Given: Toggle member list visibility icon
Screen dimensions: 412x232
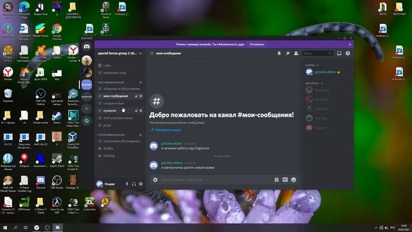Looking at the screenshot, I should [296, 53].
